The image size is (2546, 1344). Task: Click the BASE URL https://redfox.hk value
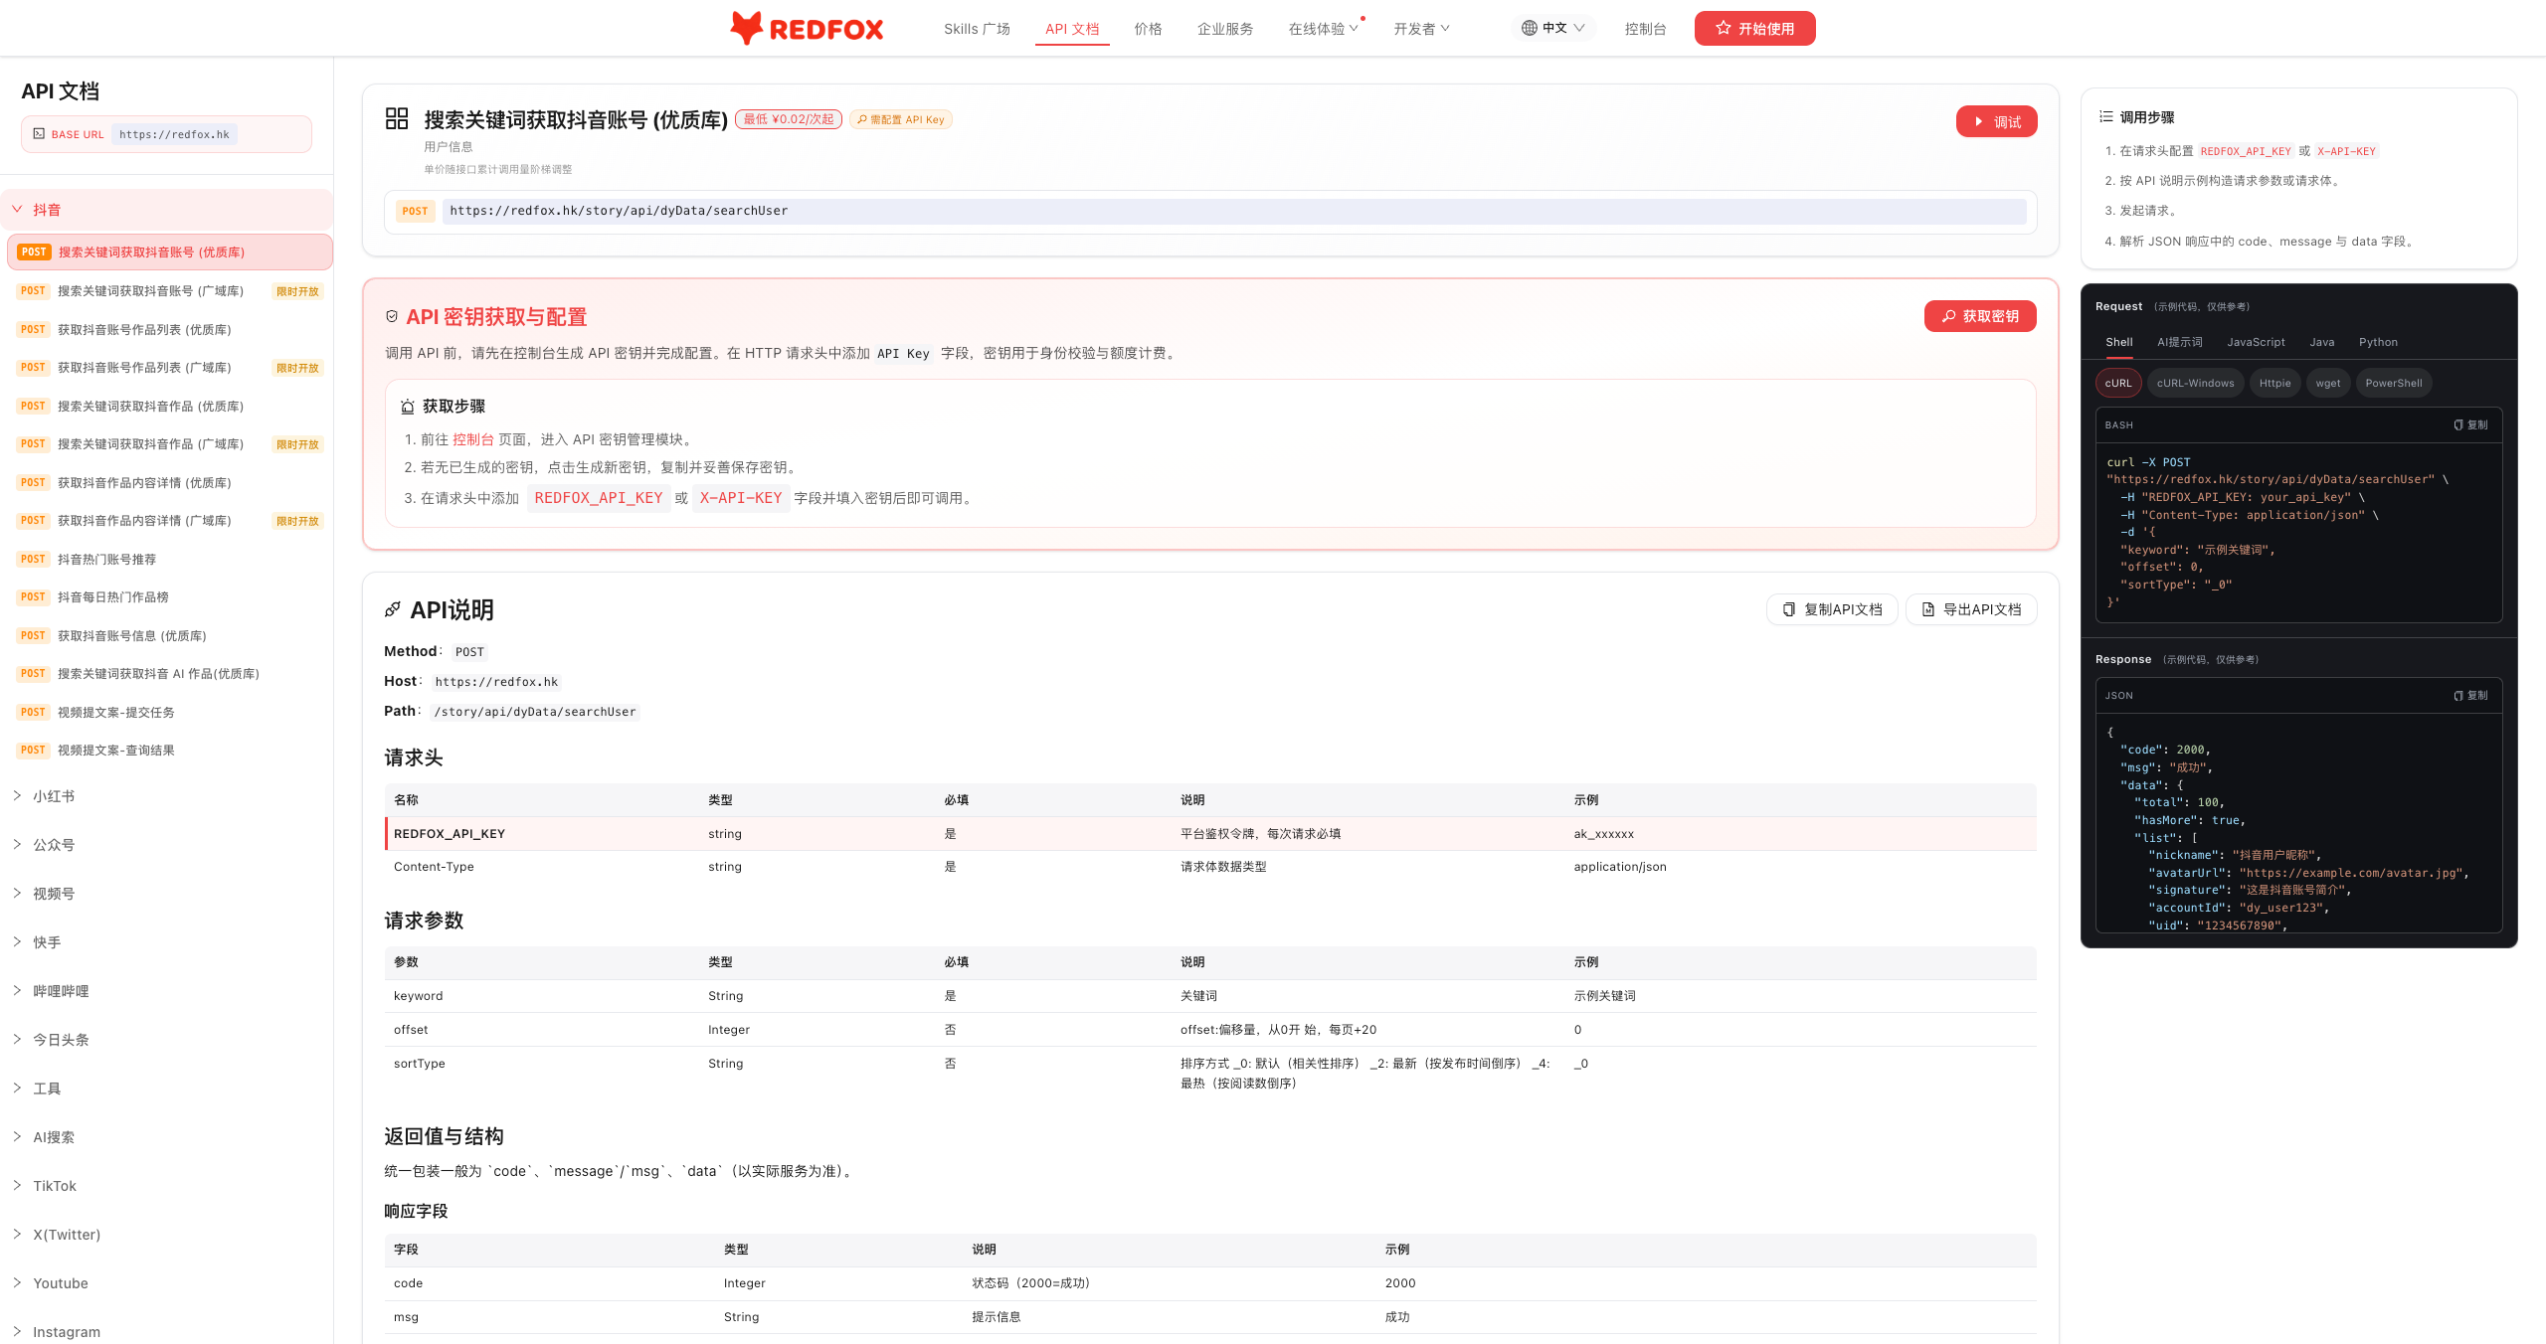[x=174, y=134]
